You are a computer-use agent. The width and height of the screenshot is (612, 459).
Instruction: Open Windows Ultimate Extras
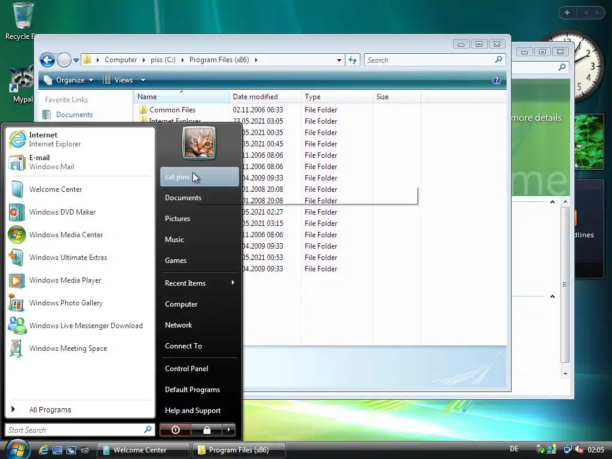pyautogui.click(x=81, y=258)
